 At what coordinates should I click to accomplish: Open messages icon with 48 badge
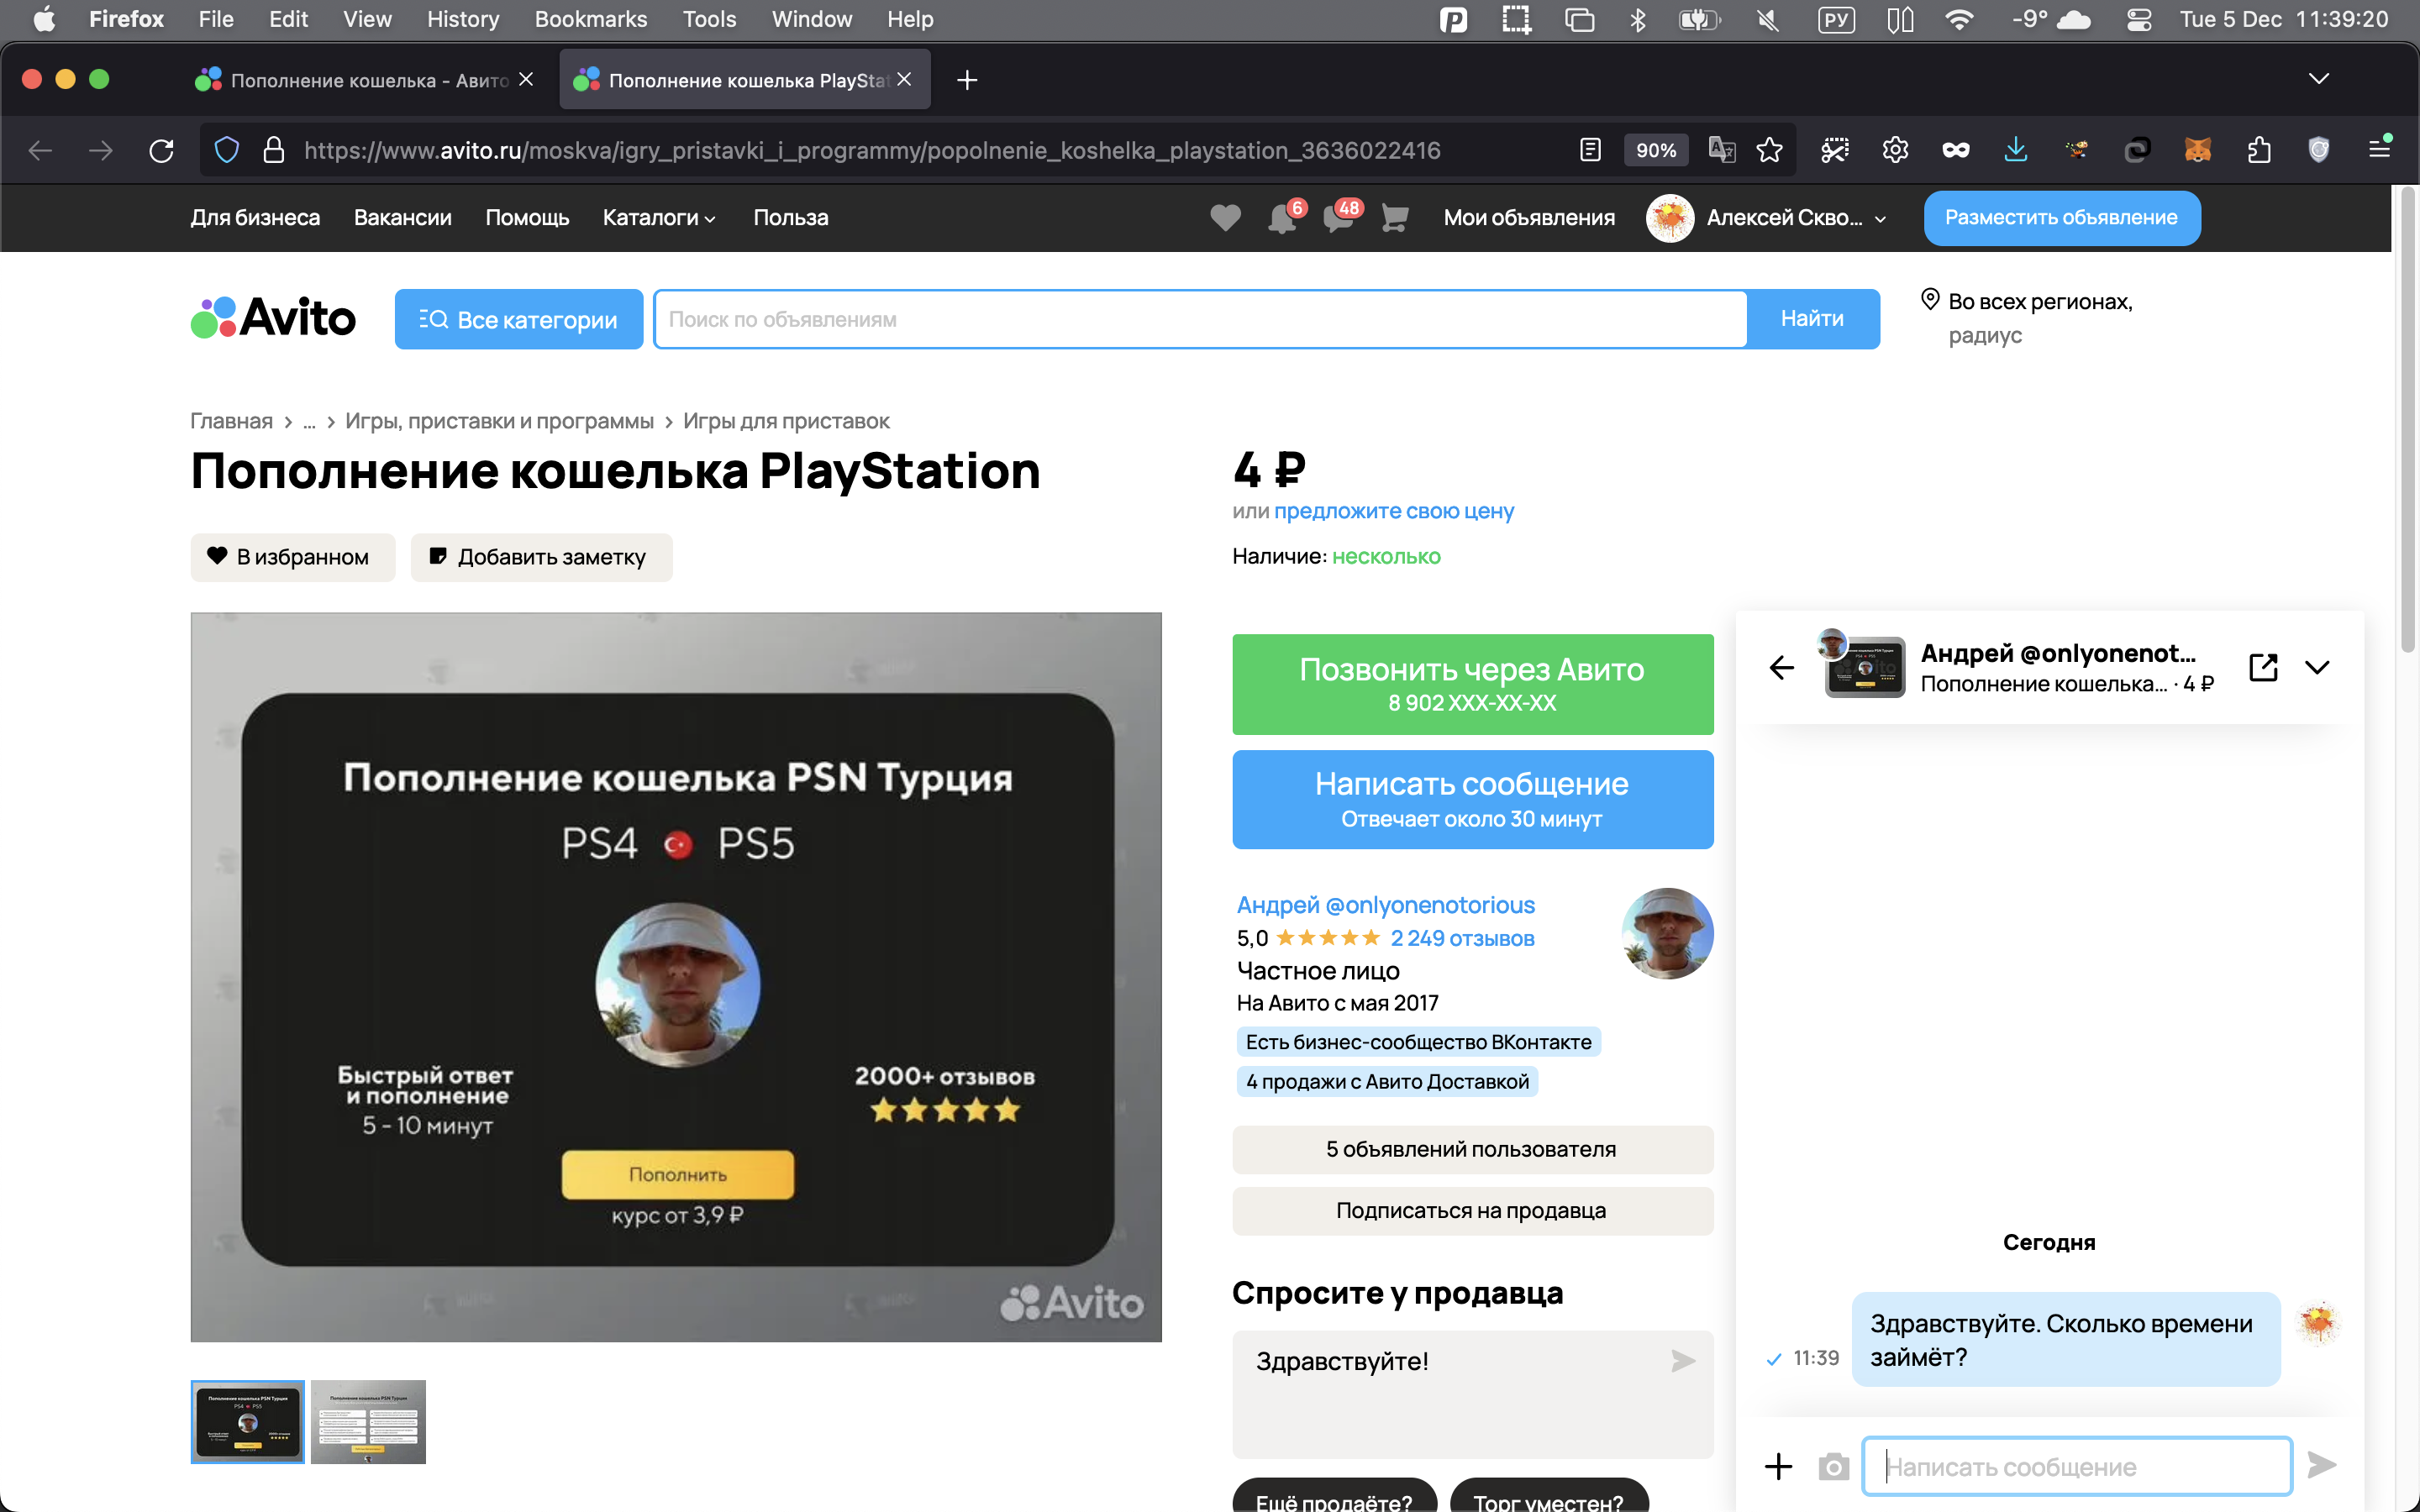1338,217
